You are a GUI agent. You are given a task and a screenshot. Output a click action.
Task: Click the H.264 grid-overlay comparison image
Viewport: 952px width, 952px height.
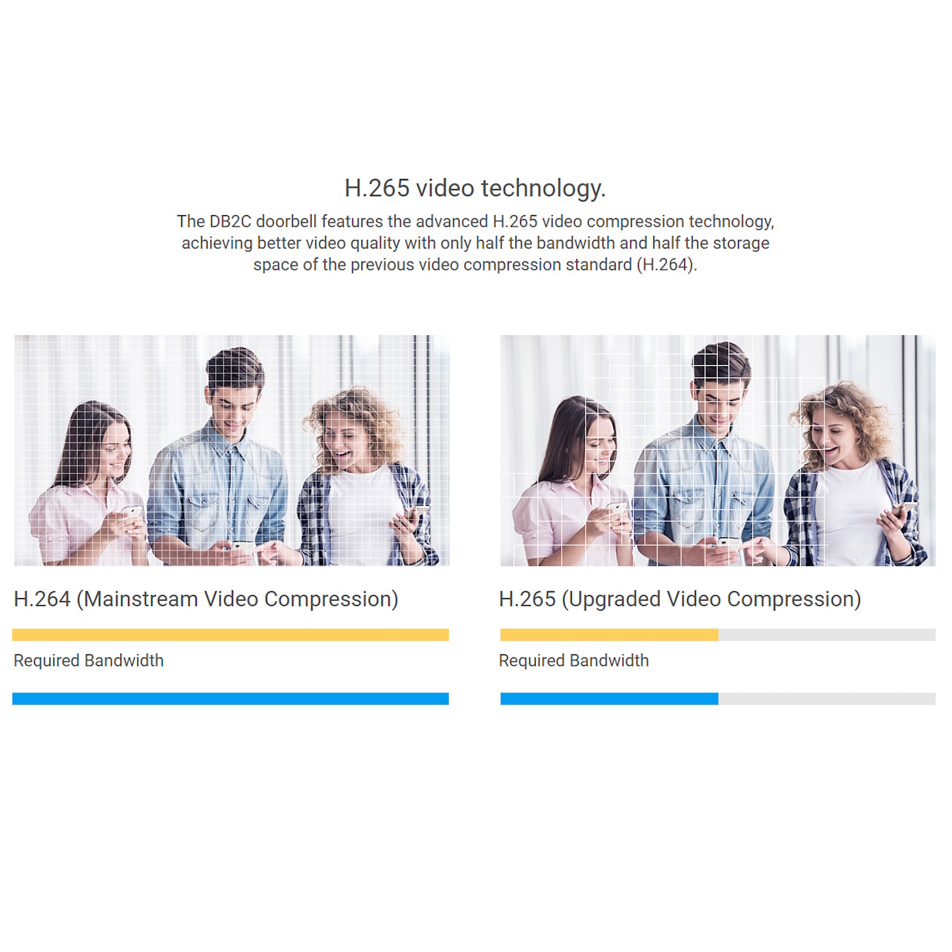pyautogui.click(x=232, y=450)
